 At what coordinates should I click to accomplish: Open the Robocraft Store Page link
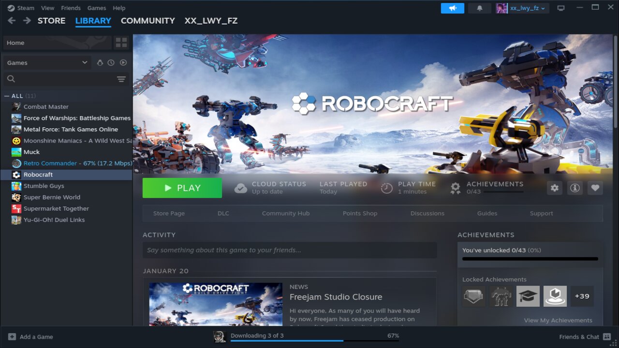click(169, 213)
